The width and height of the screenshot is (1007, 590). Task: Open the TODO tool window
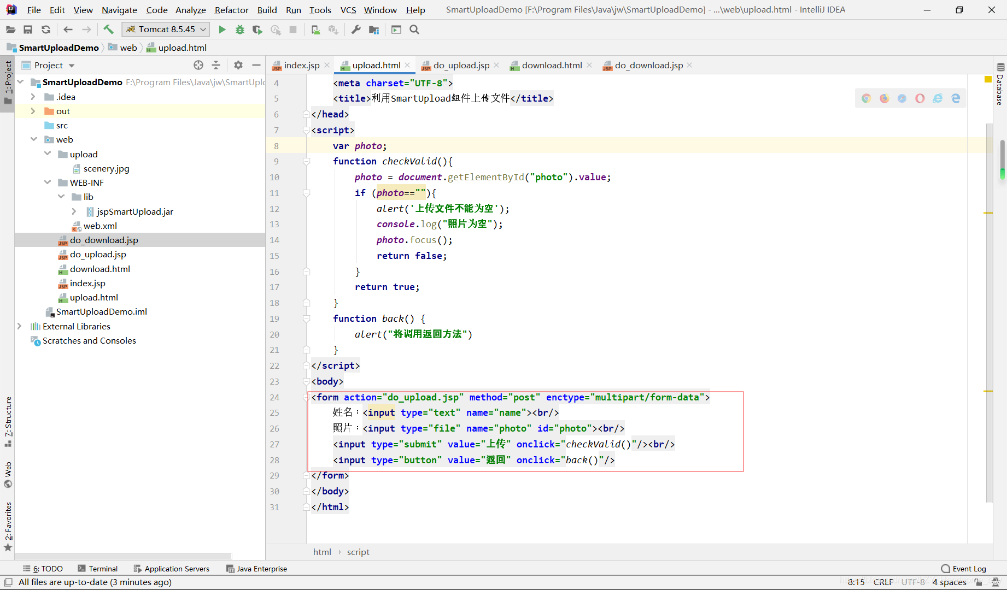point(43,569)
